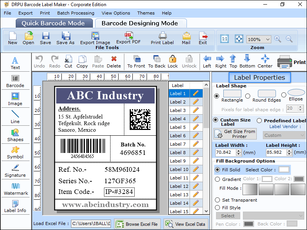Click the New file icon
This screenshot has height=230, width=307.
pos(13,38)
